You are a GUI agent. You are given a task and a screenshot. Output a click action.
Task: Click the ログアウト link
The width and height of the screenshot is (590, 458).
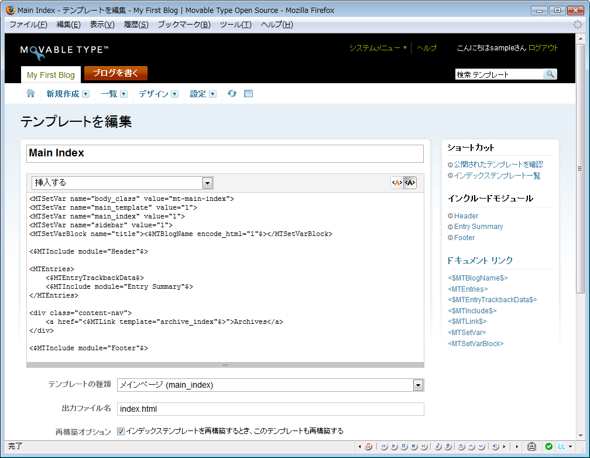pos(543,48)
